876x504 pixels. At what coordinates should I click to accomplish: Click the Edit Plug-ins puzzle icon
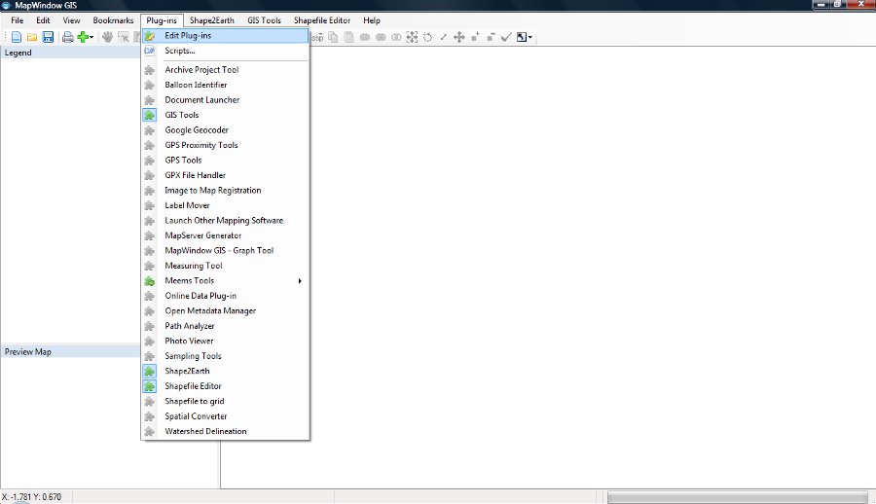149,36
